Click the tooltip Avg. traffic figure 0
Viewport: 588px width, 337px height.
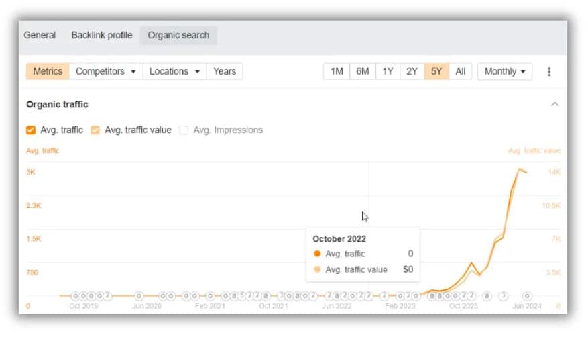[x=410, y=254]
